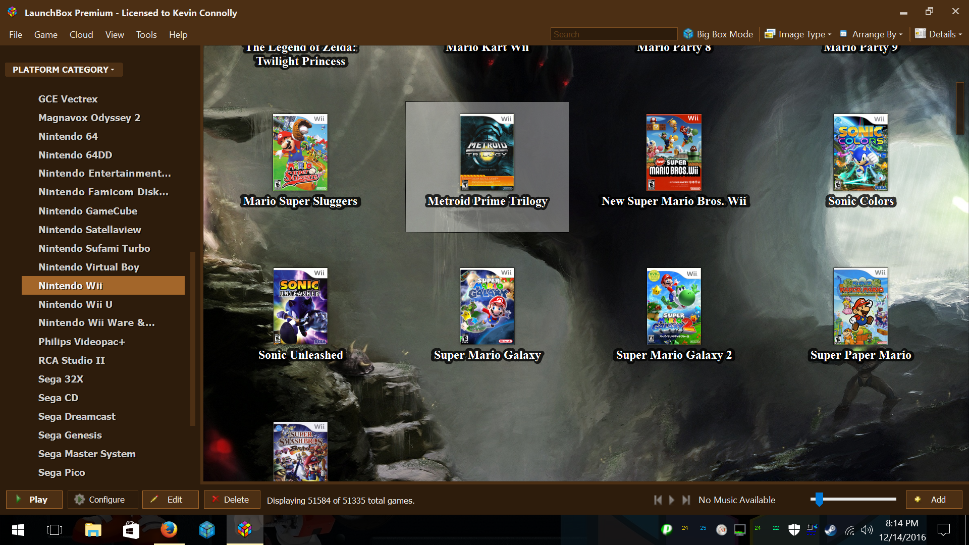This screenshot has width=969, height=545.
Task: Select Metroid Prime Trilogy box art
Action: click(x=487, y=152)
